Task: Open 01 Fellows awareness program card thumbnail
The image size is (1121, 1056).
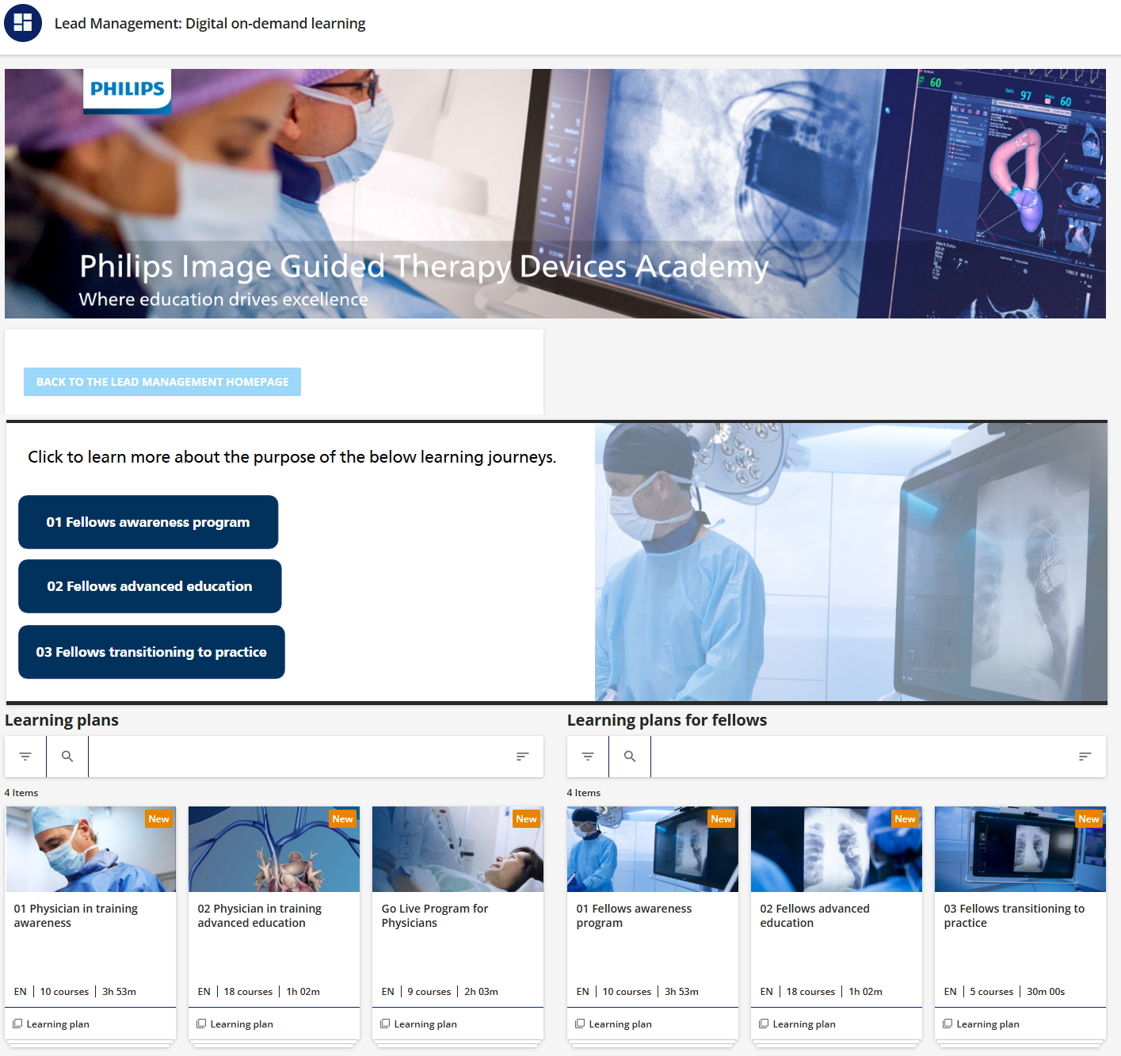Action: point(652,849)
